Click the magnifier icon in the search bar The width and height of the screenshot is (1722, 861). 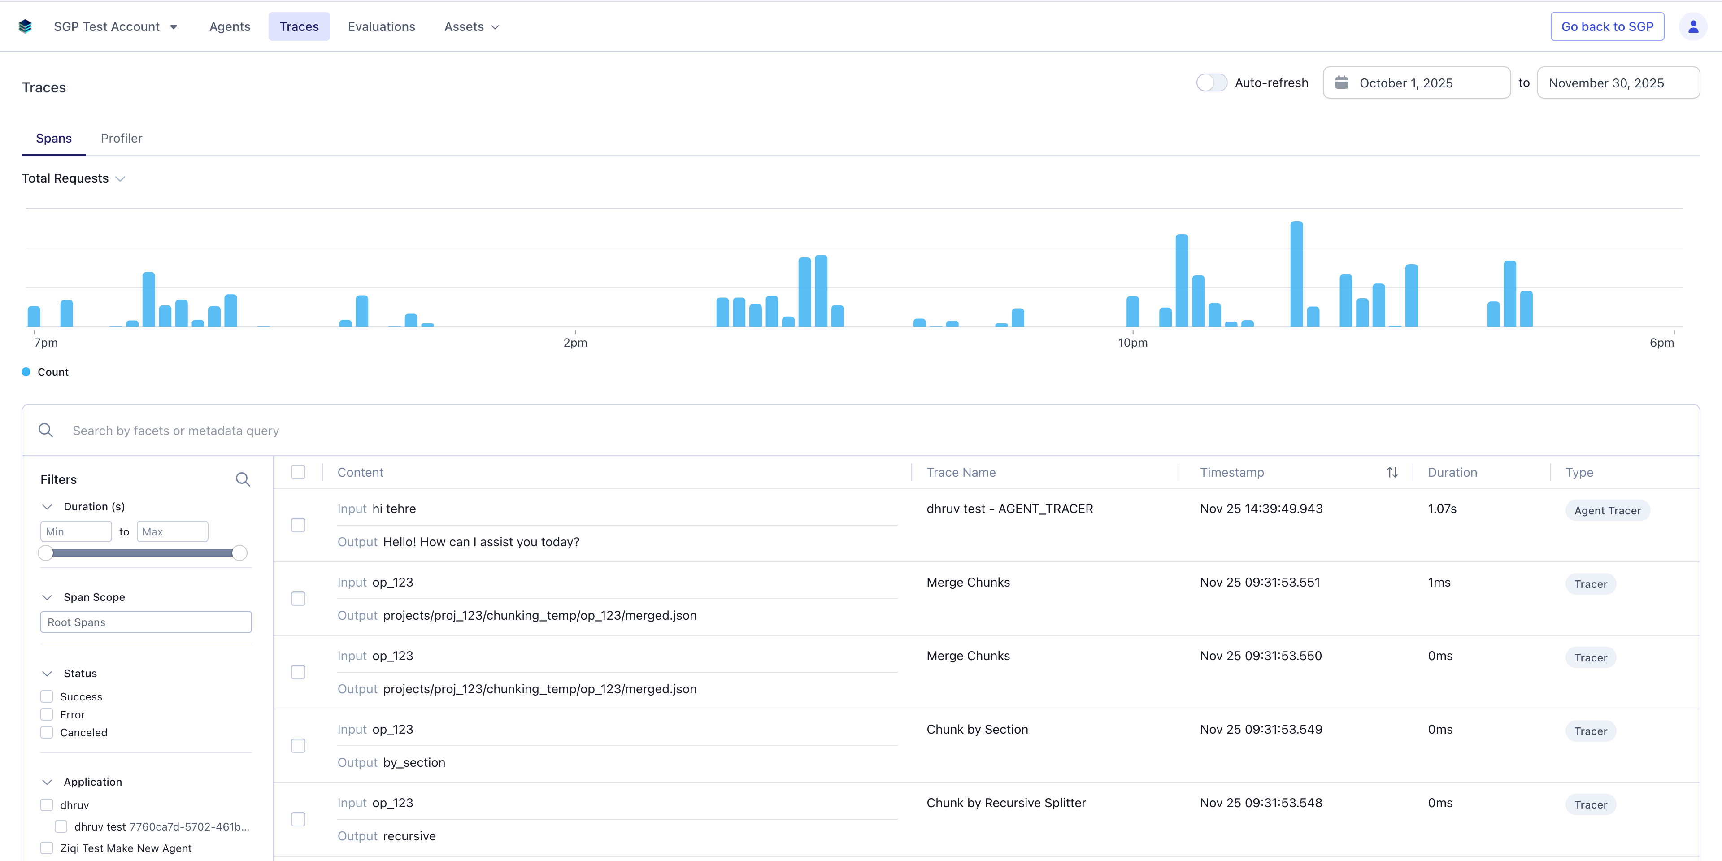click(x=45, y=430)
